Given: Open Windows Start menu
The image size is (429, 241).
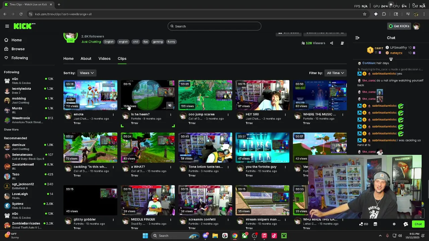Looking at the screenshot, I should coord(145,236).
